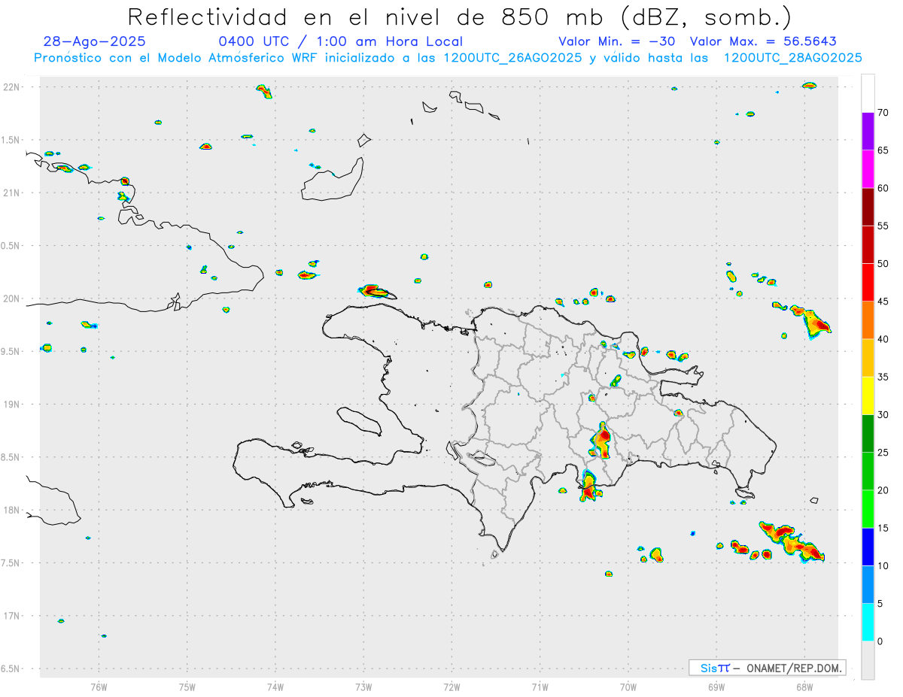Click the '0400 UTC / 1:00 am Hora Local' text
This screenshot has width=903, height=697.
point(341,41)
